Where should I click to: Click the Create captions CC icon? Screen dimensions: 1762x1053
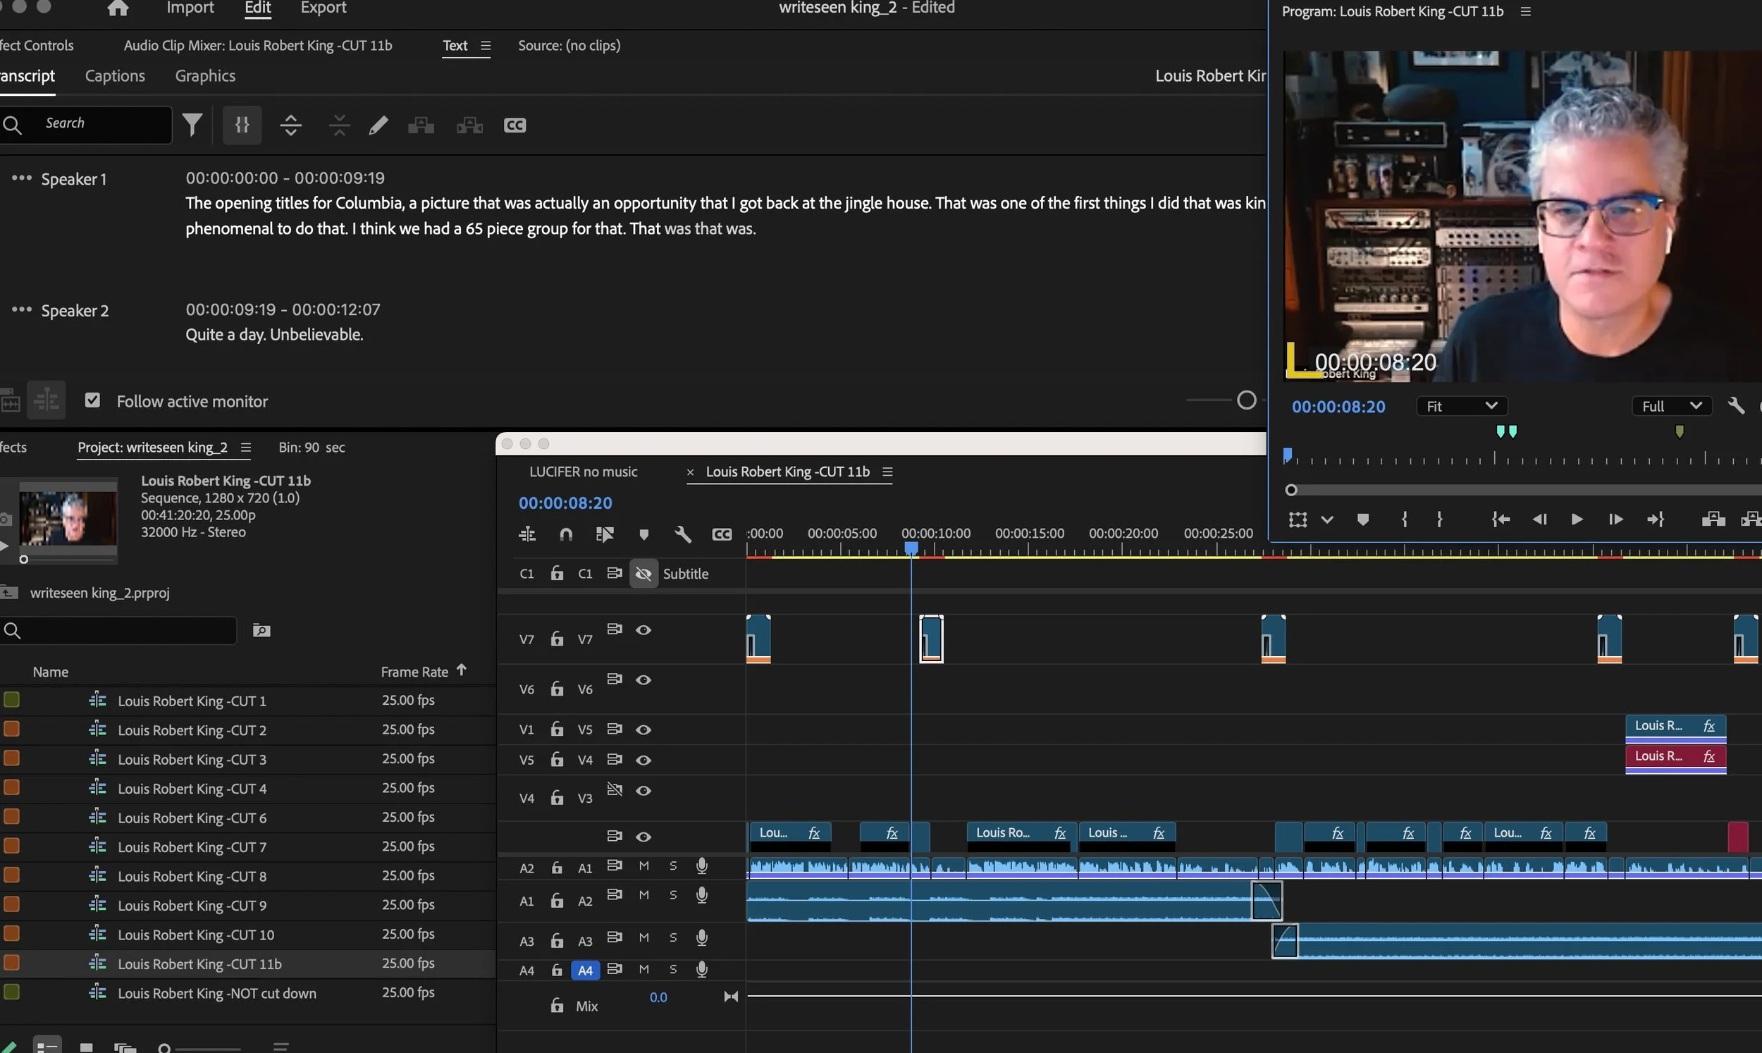pos(515,125)
